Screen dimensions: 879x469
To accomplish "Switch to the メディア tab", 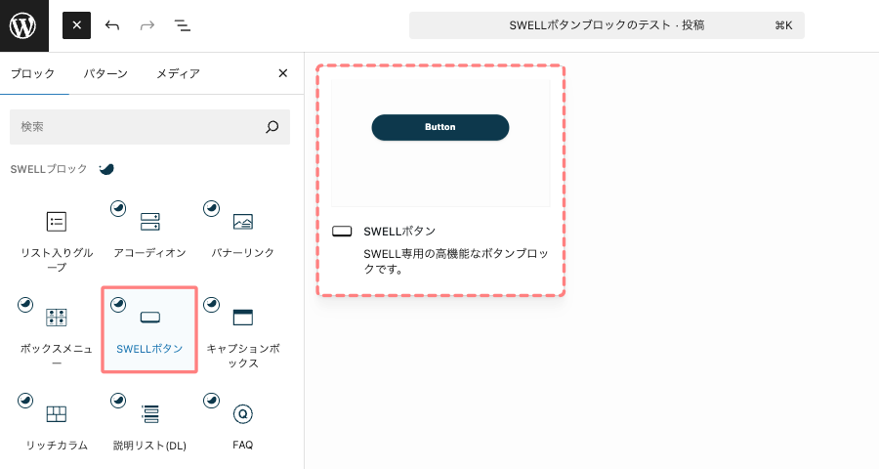I will [x=178, y=73].
